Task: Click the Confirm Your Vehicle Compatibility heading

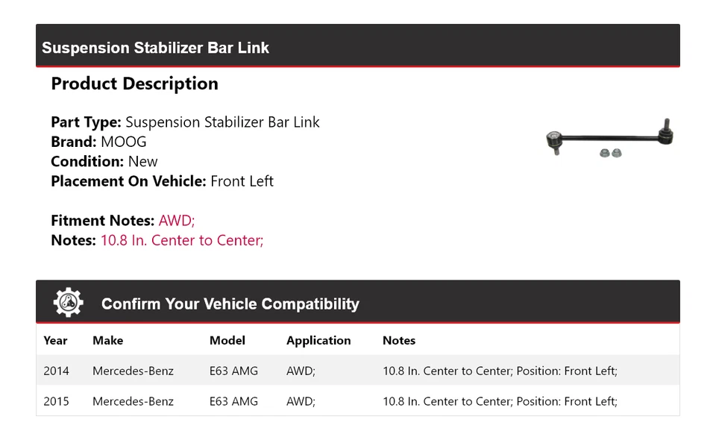Action: (230, 304)
